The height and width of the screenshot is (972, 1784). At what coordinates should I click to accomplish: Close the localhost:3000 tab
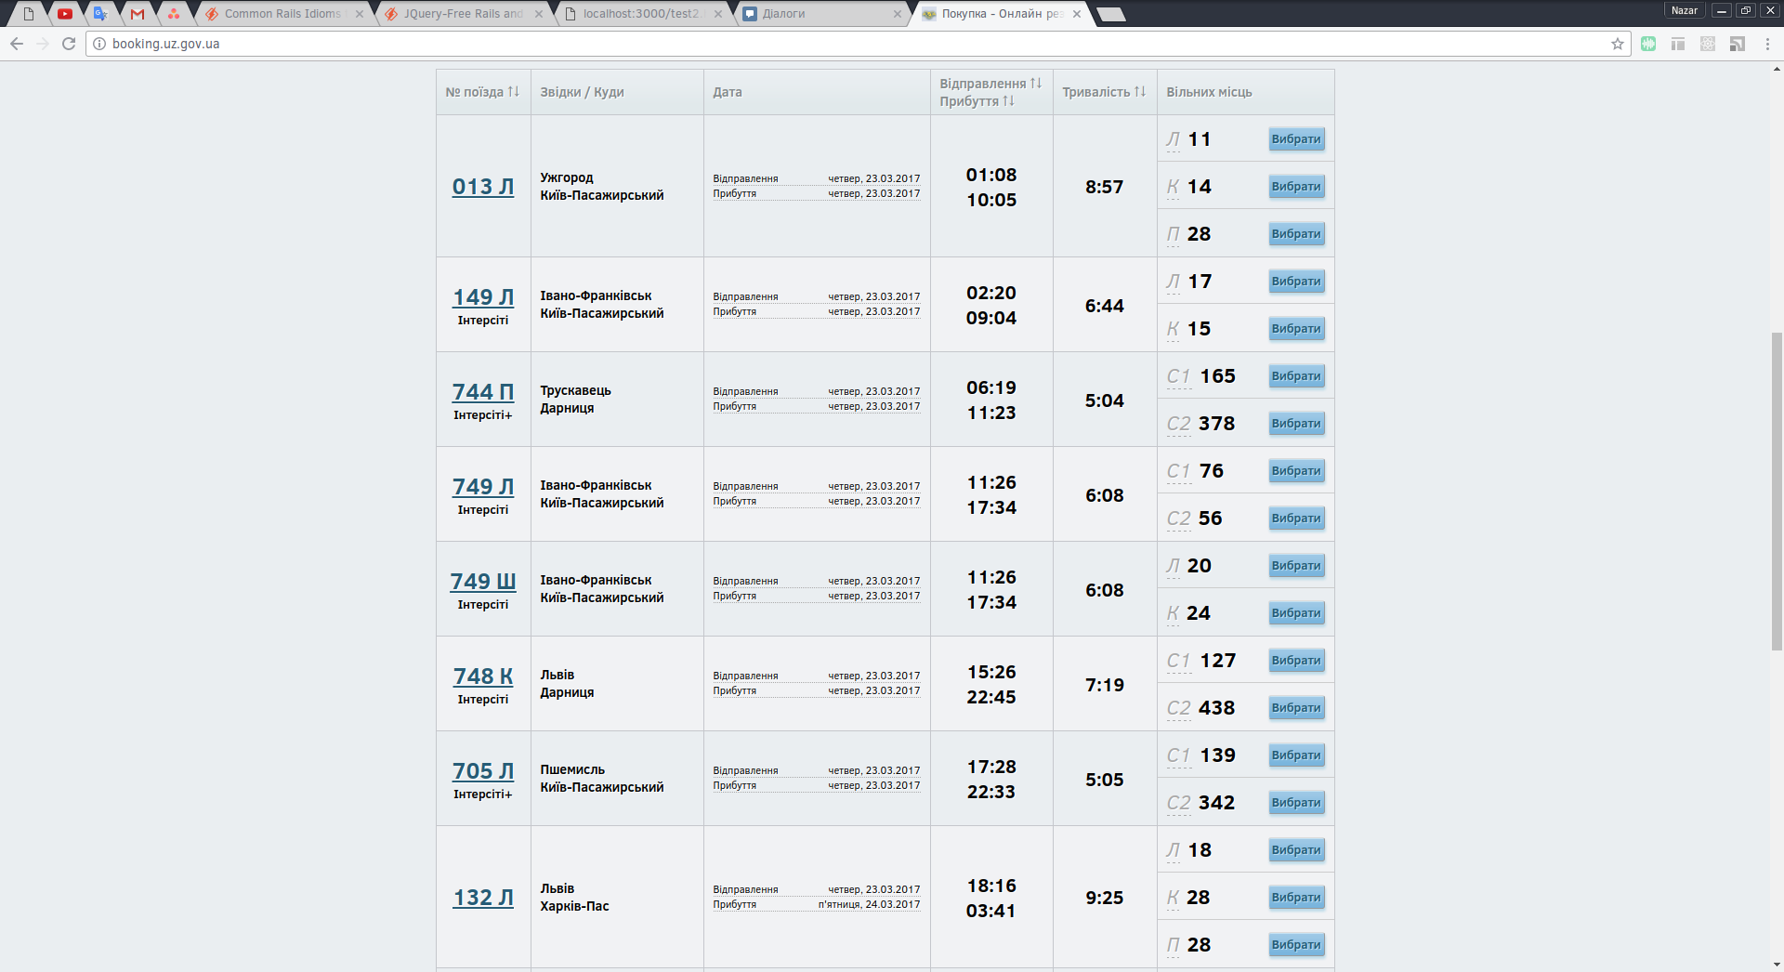point(718,14)
